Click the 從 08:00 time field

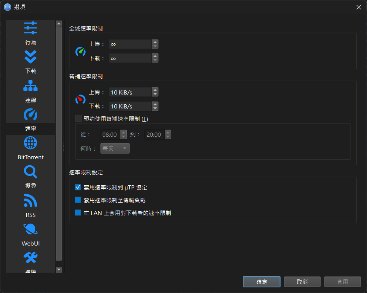pos(110,134)
